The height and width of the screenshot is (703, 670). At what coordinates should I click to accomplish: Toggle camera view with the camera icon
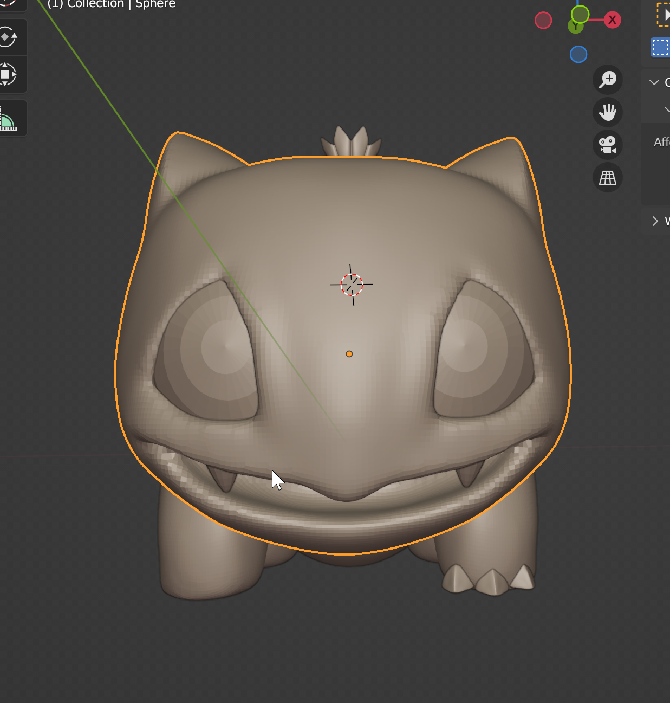click(608, 145)
